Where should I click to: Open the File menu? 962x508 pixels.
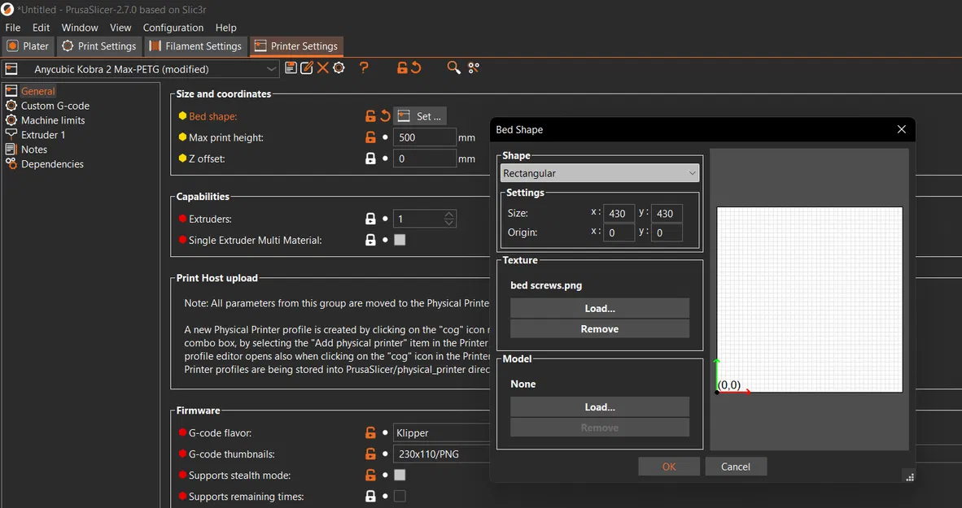12,28
